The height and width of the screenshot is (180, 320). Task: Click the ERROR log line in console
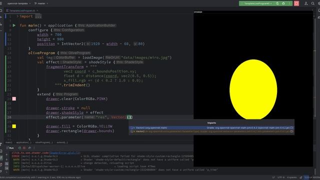tap(102, 156)
